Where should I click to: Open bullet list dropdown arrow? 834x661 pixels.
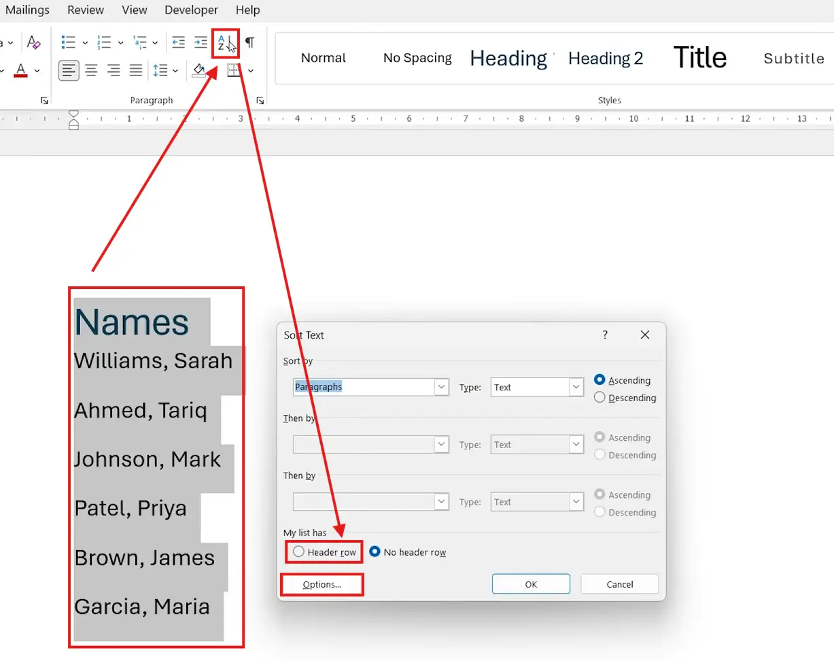[x=85, y=43]
